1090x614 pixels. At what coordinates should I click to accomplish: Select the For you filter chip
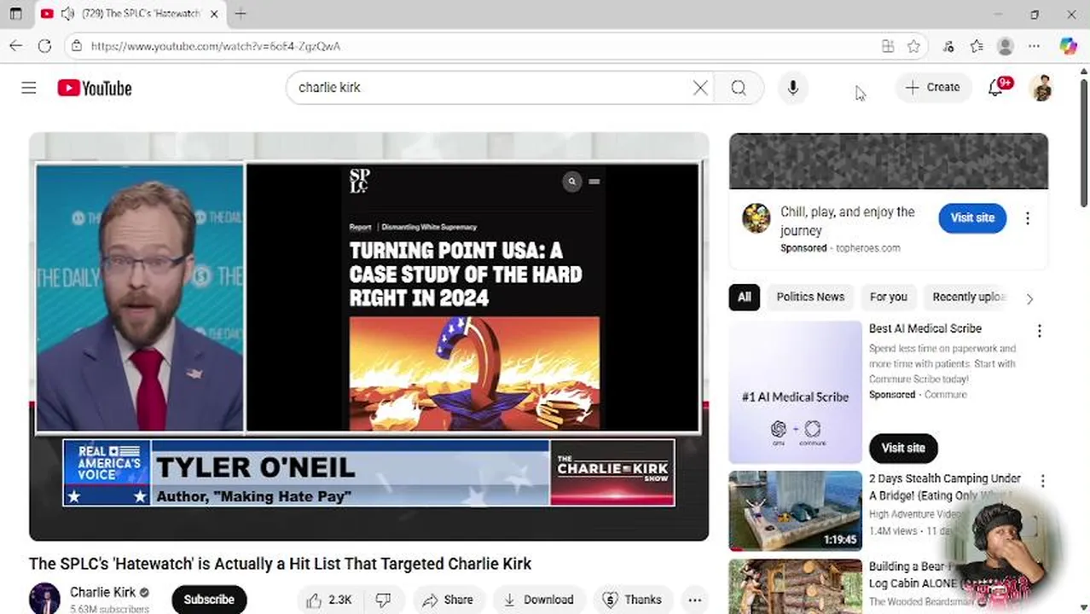click(x=888, y=297)
